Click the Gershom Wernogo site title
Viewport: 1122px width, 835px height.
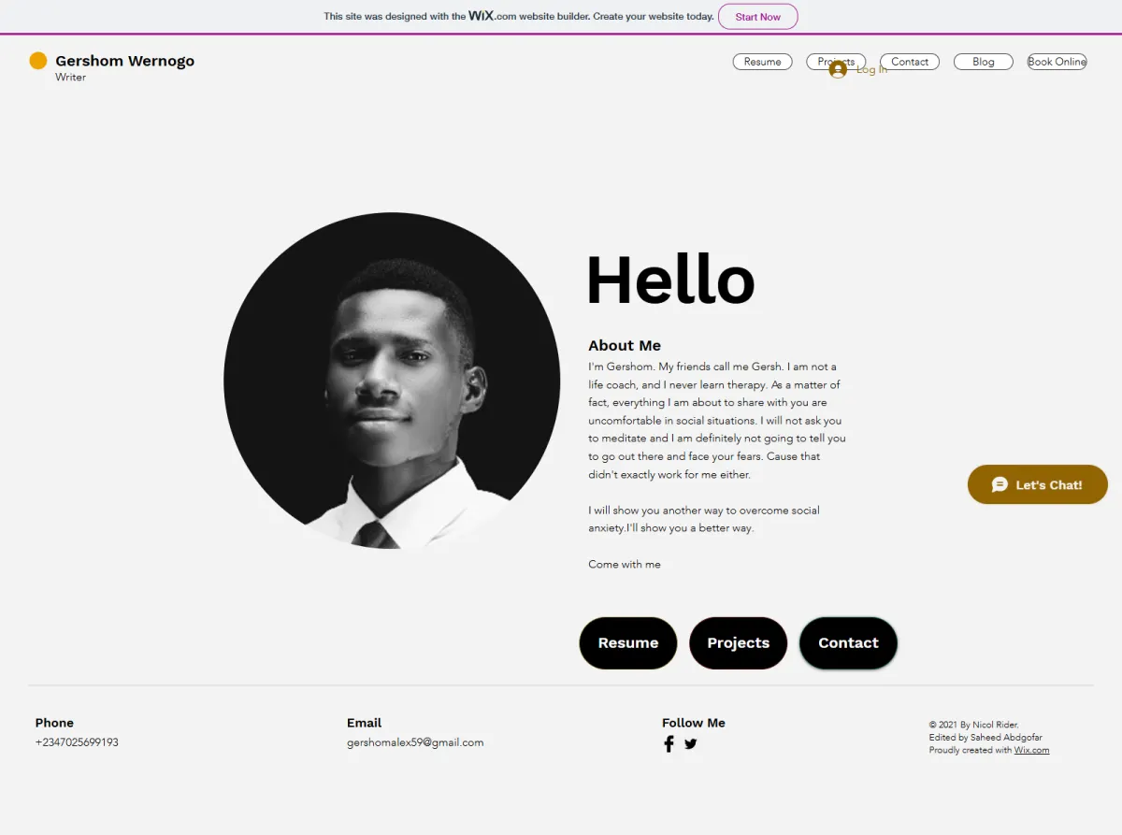(125, 61)
